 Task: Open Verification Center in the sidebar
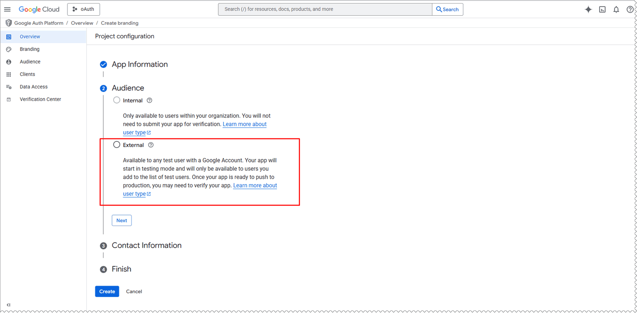[43, 99]
